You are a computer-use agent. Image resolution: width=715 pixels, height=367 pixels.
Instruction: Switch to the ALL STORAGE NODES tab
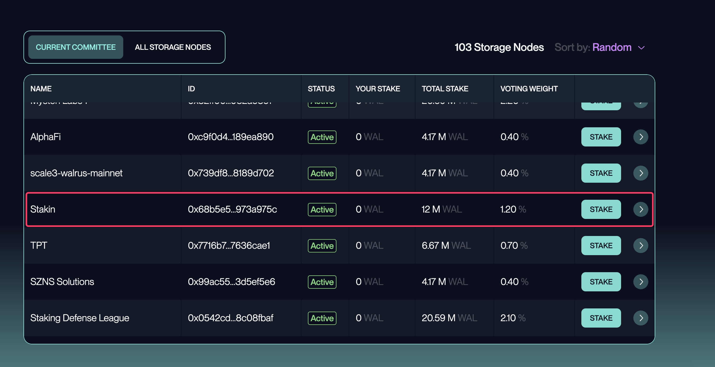[x=173, y=47]
